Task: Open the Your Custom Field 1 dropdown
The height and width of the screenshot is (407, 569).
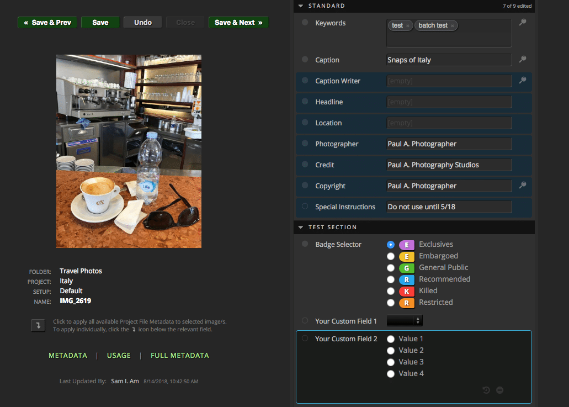Action: (405, 321)
